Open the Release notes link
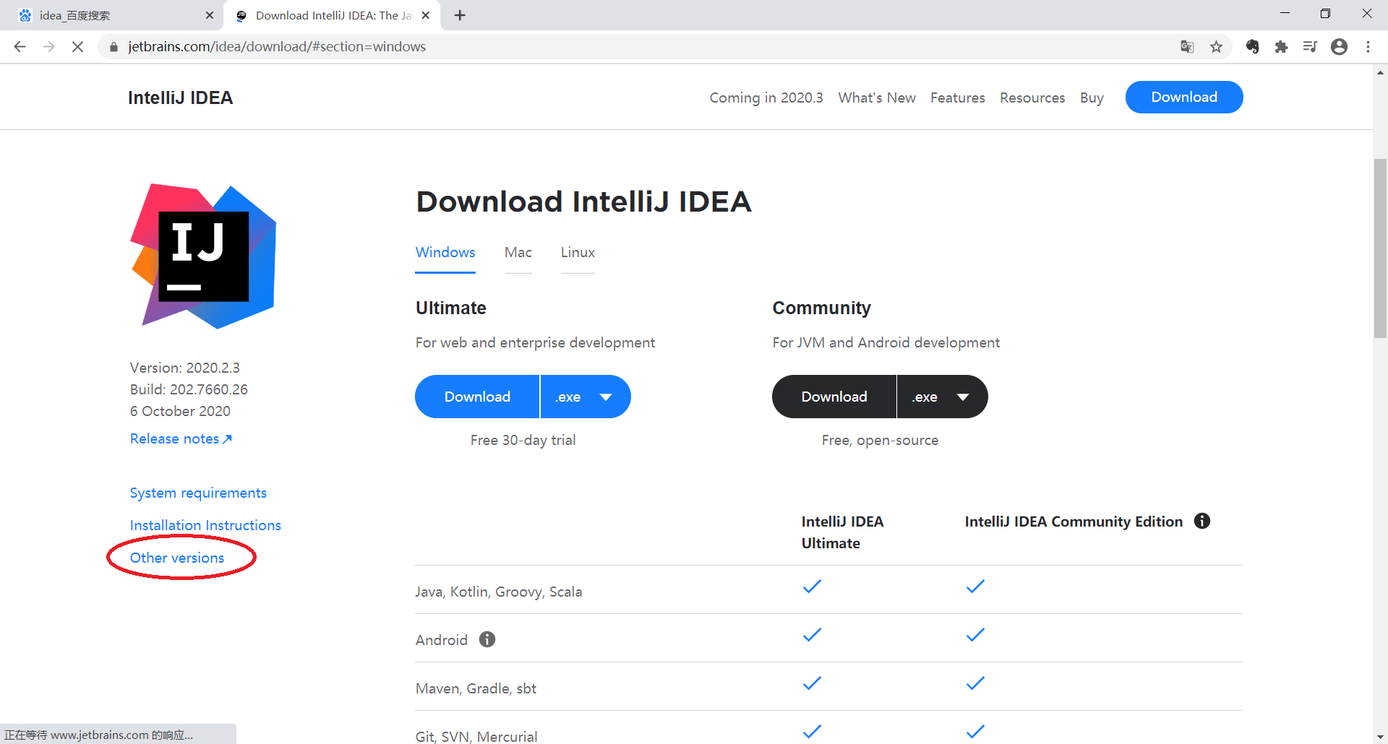 coord(181,438)
